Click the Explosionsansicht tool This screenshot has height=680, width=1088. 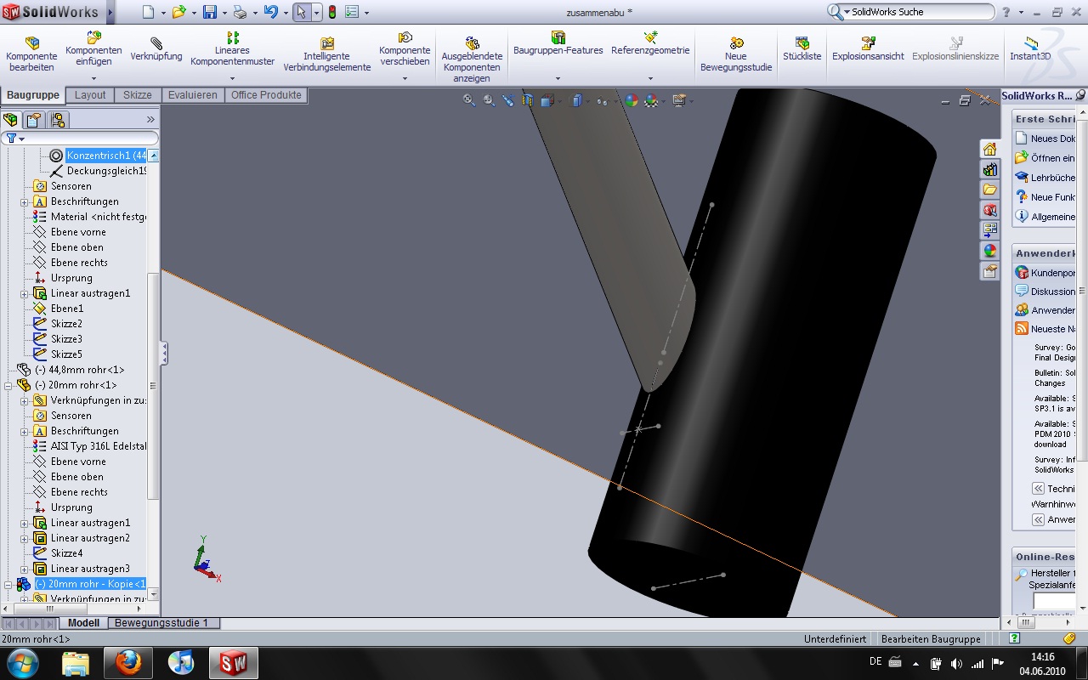(868, 48)
